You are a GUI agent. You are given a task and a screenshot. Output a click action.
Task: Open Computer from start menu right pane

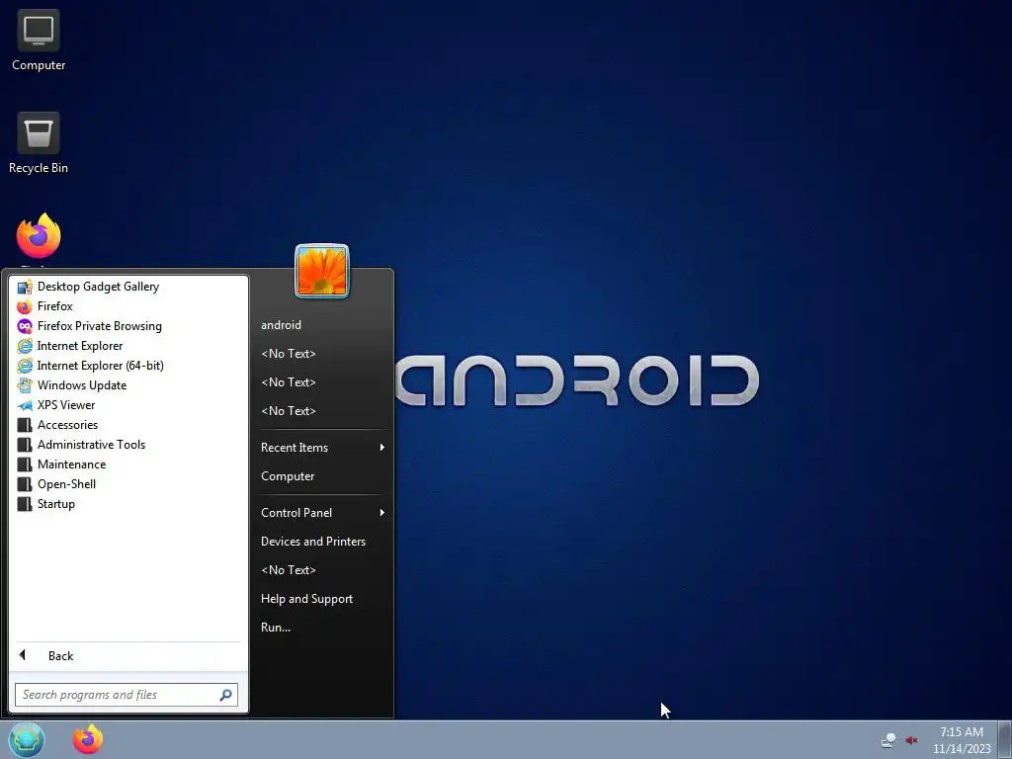click(x=288, y=476)
